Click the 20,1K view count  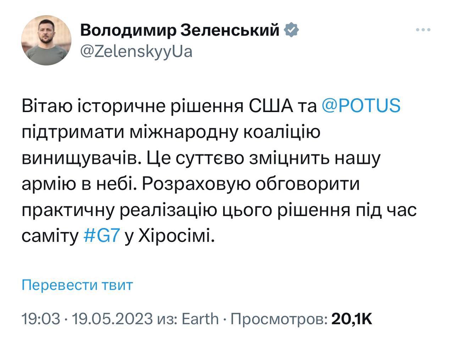351,318
